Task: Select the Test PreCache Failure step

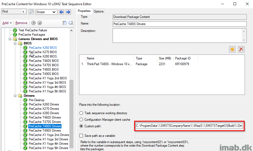Action: [33, 30]
